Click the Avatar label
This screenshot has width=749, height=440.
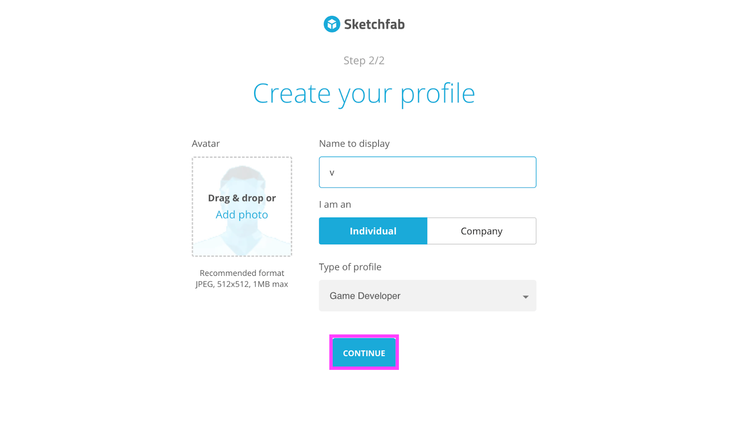pos(206,144)
